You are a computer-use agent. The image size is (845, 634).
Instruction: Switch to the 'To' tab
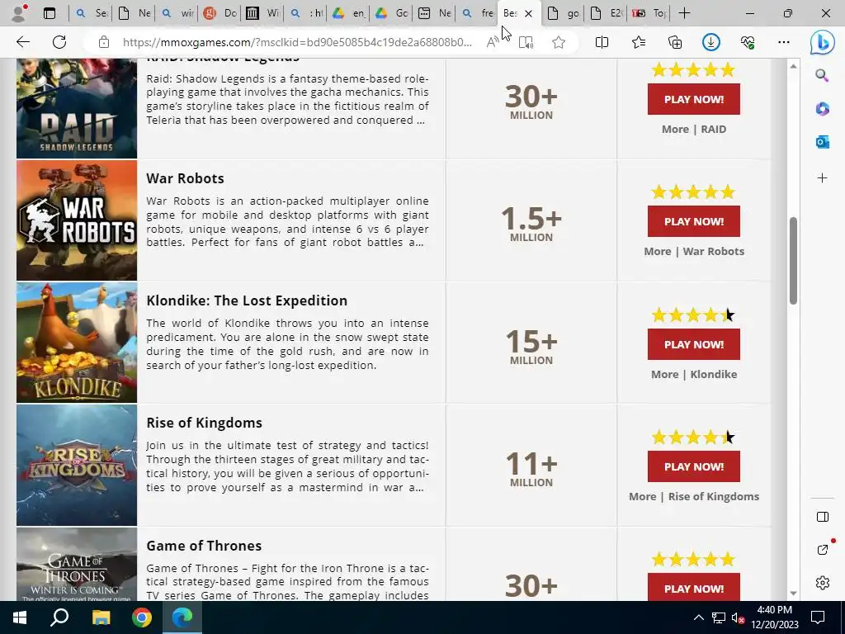click(649, 13)
